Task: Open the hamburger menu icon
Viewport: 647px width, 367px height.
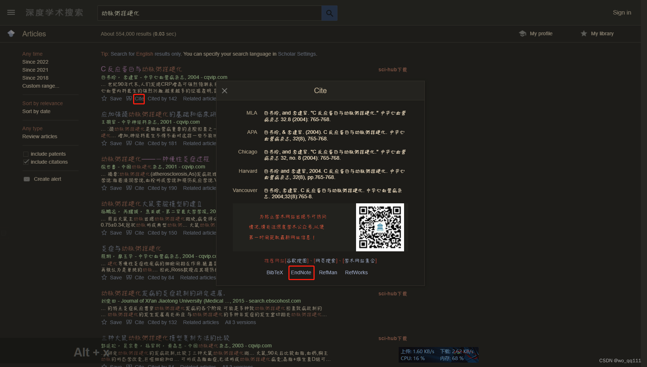Action: (11, 12)
